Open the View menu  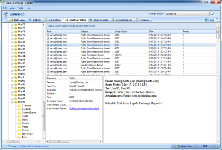pyautogui.click(x=12, y=8)
